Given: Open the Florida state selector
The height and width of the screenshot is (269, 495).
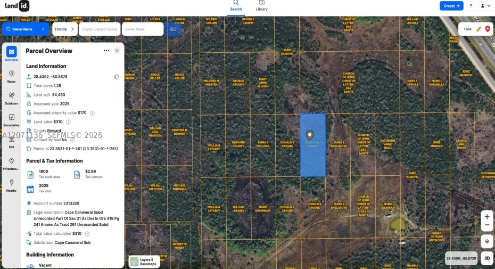Looking at the screenshot, I should 65,29.
